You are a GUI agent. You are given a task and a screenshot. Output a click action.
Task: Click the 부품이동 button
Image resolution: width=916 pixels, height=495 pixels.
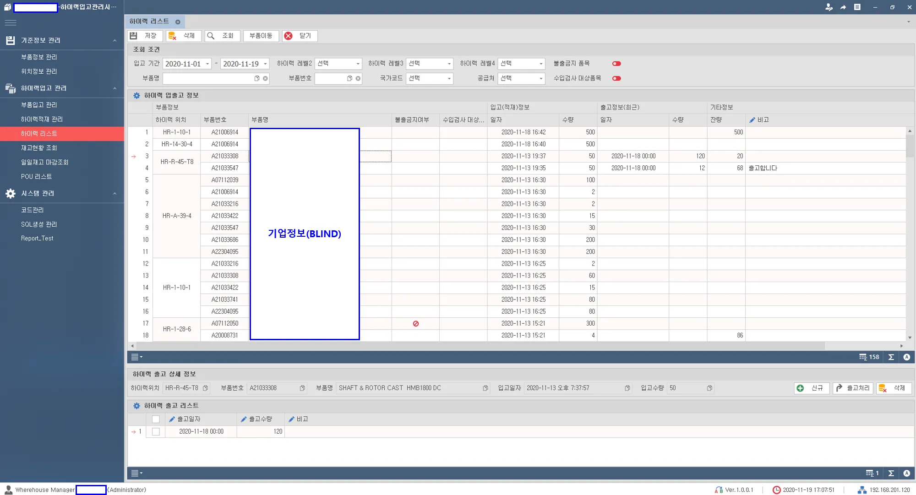261,36
